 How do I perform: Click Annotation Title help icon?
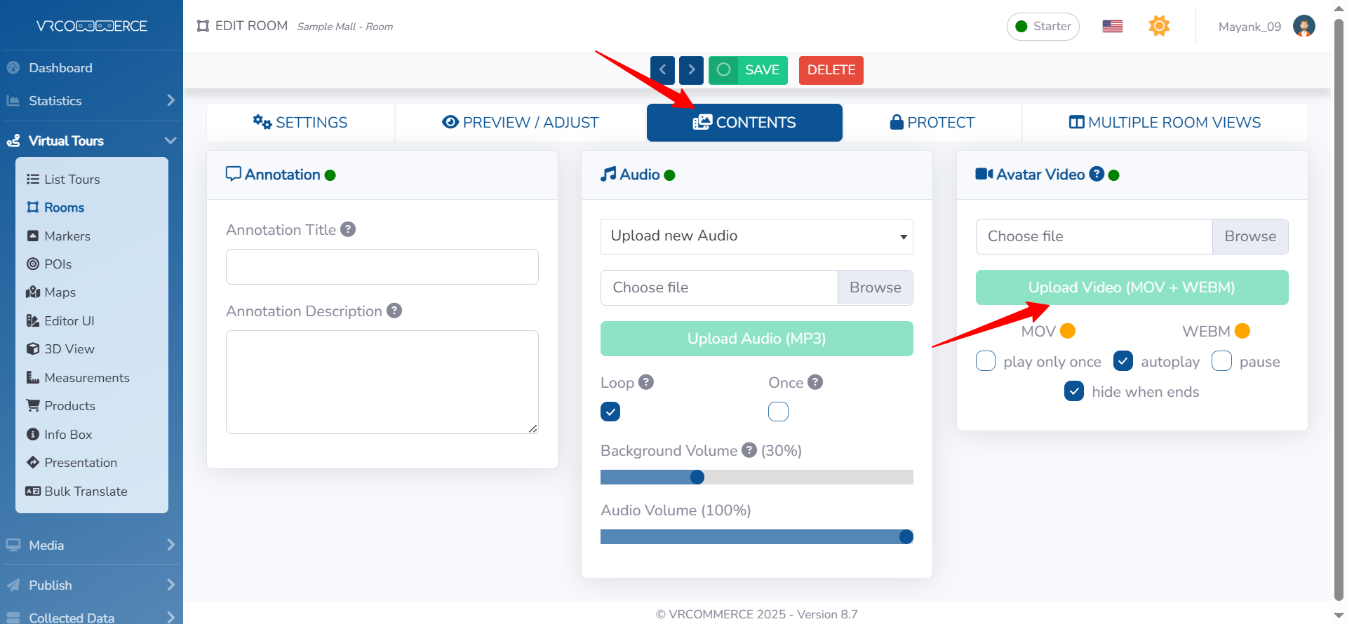coord(348,229)
